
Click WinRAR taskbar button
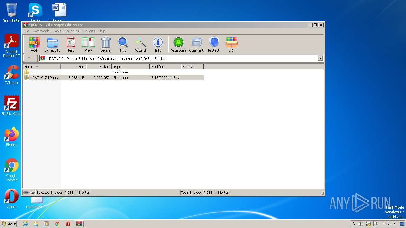click(79, 224)
